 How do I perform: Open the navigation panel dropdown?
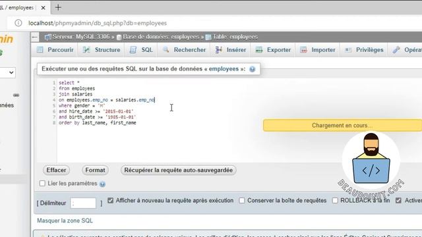point(7,72)
